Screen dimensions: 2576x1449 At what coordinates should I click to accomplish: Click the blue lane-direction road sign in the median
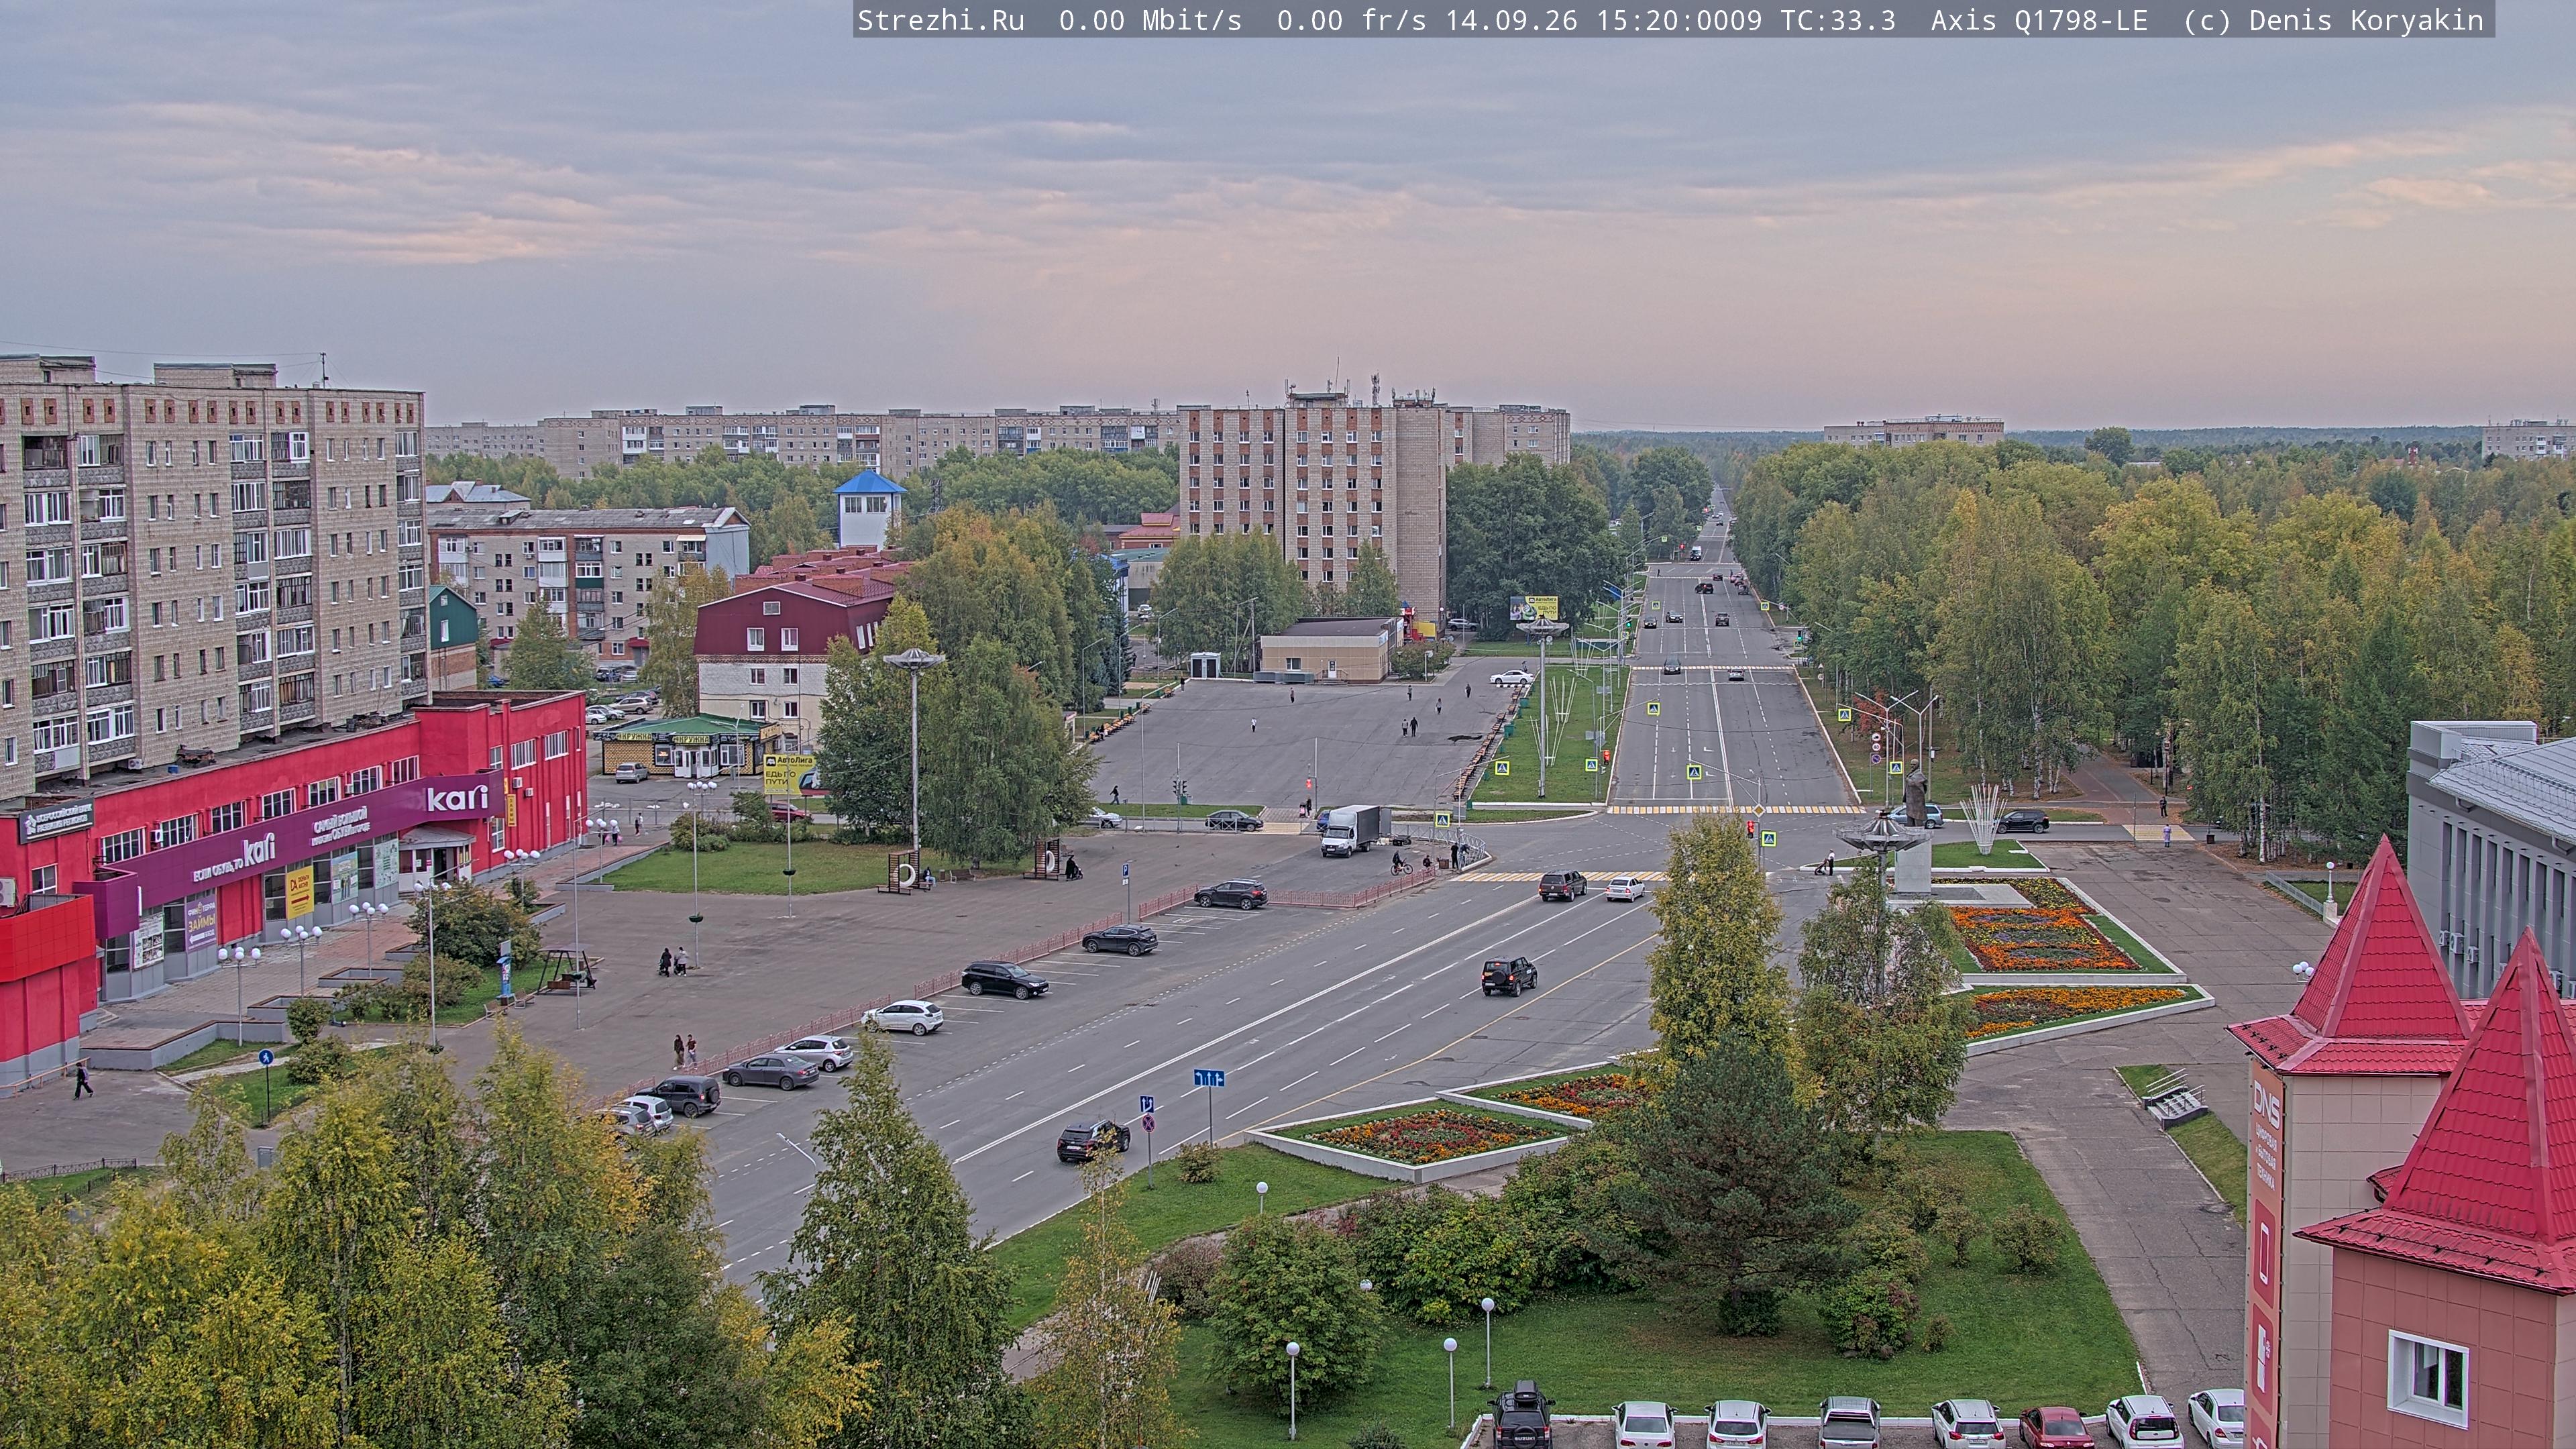[1208, 1078]
